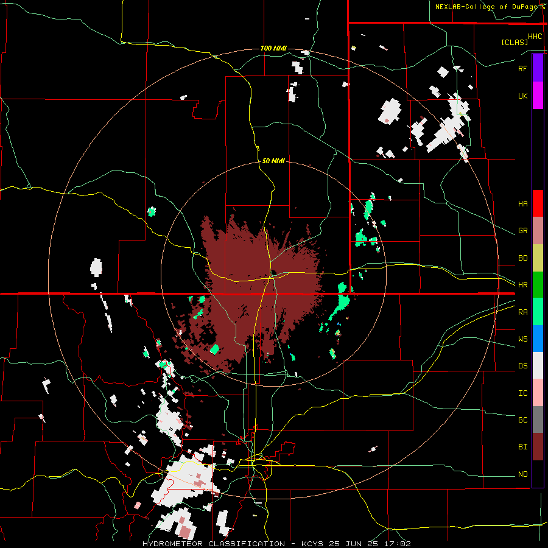Click the GC legend label

[x=522, y=420]
